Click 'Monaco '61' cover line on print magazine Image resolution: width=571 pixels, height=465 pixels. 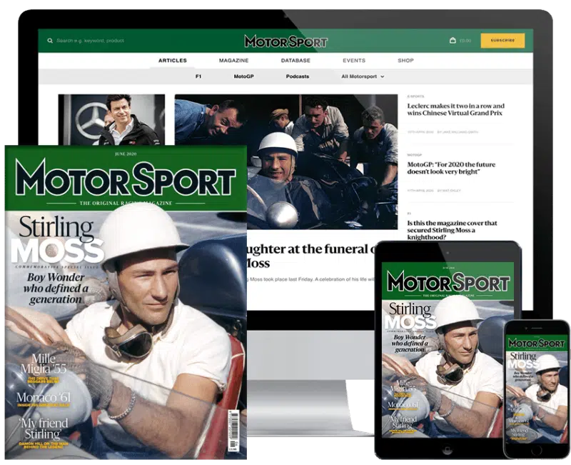tap(44, 397)
